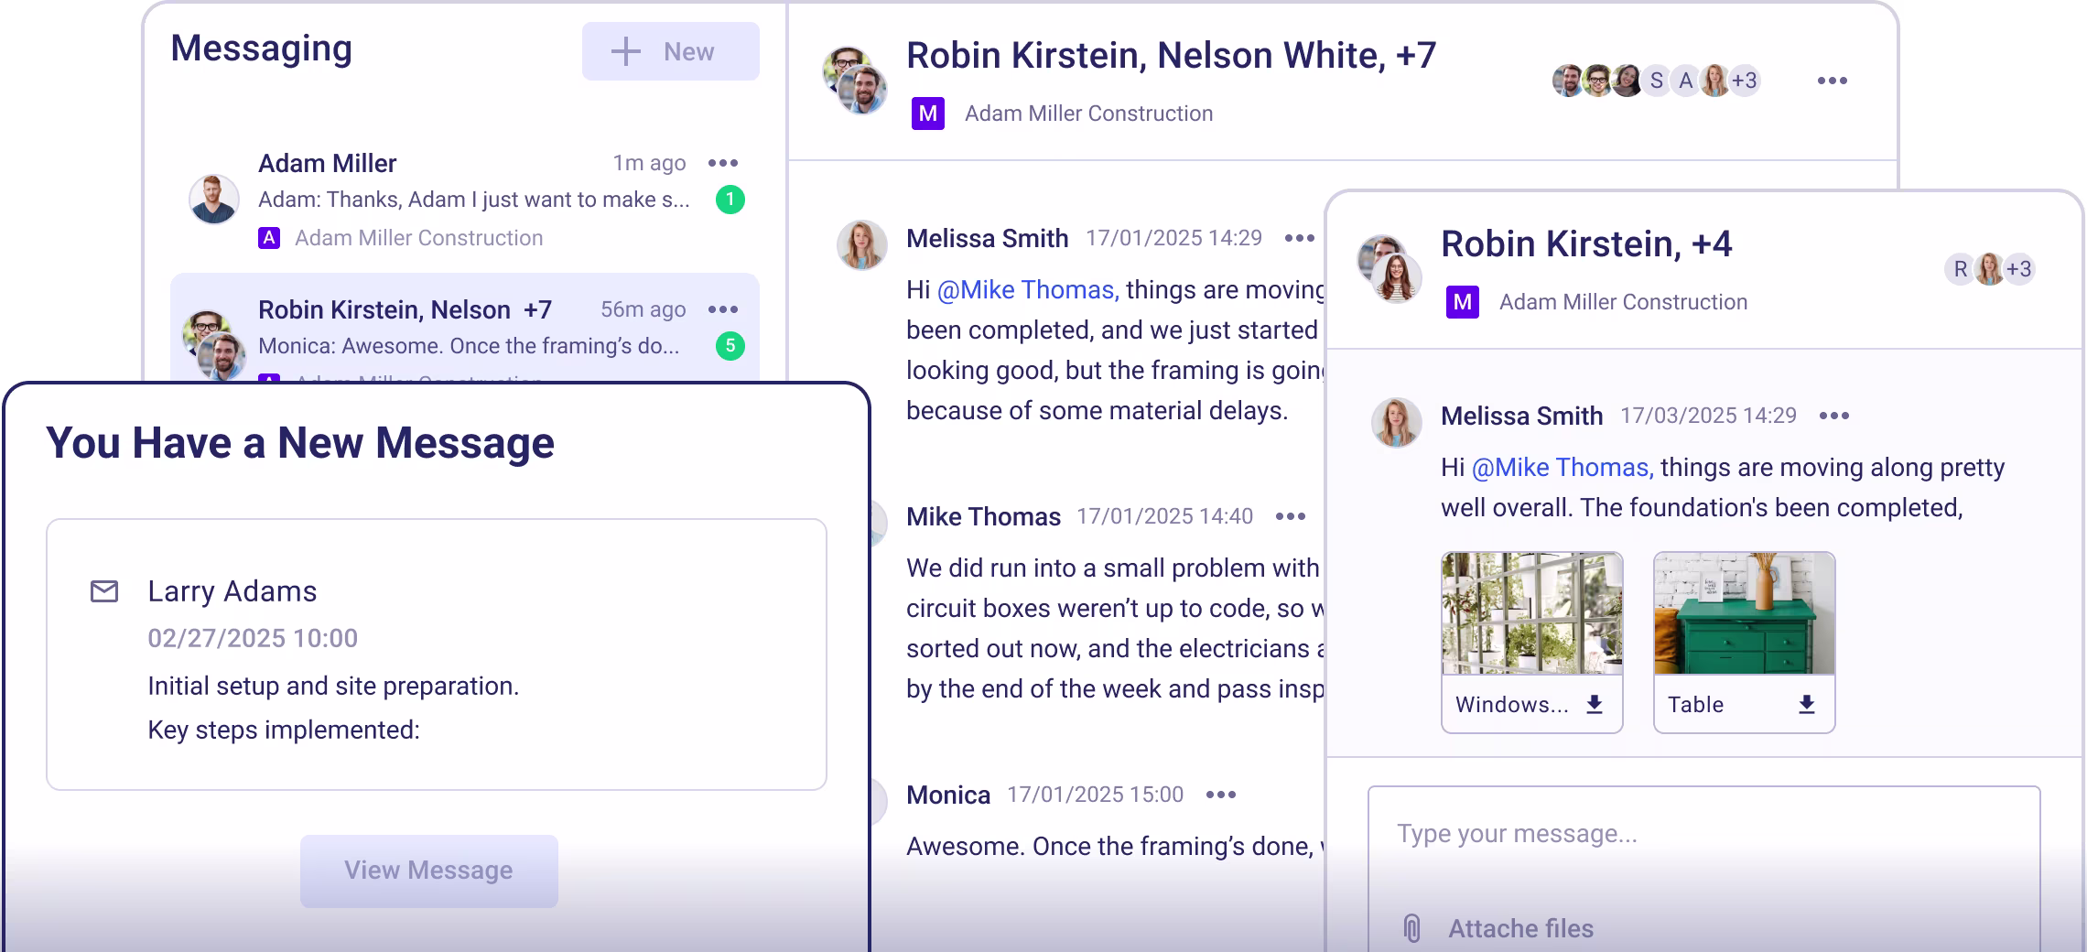Click the Attache files label
This screenshot has height=952, width=2087.
pyautogui.click(x=1520, y=928)
